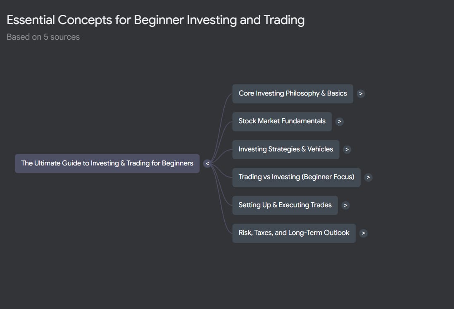Viewport: 454px width, 309px height.
Task: Click the Setting Up & Executing Trades node
Action: coord(285,205)
